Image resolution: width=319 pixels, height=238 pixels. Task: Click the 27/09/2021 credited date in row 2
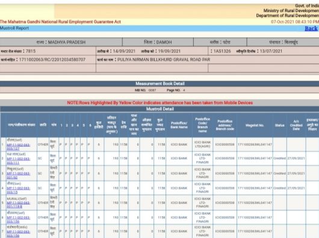tap(296, 158)
